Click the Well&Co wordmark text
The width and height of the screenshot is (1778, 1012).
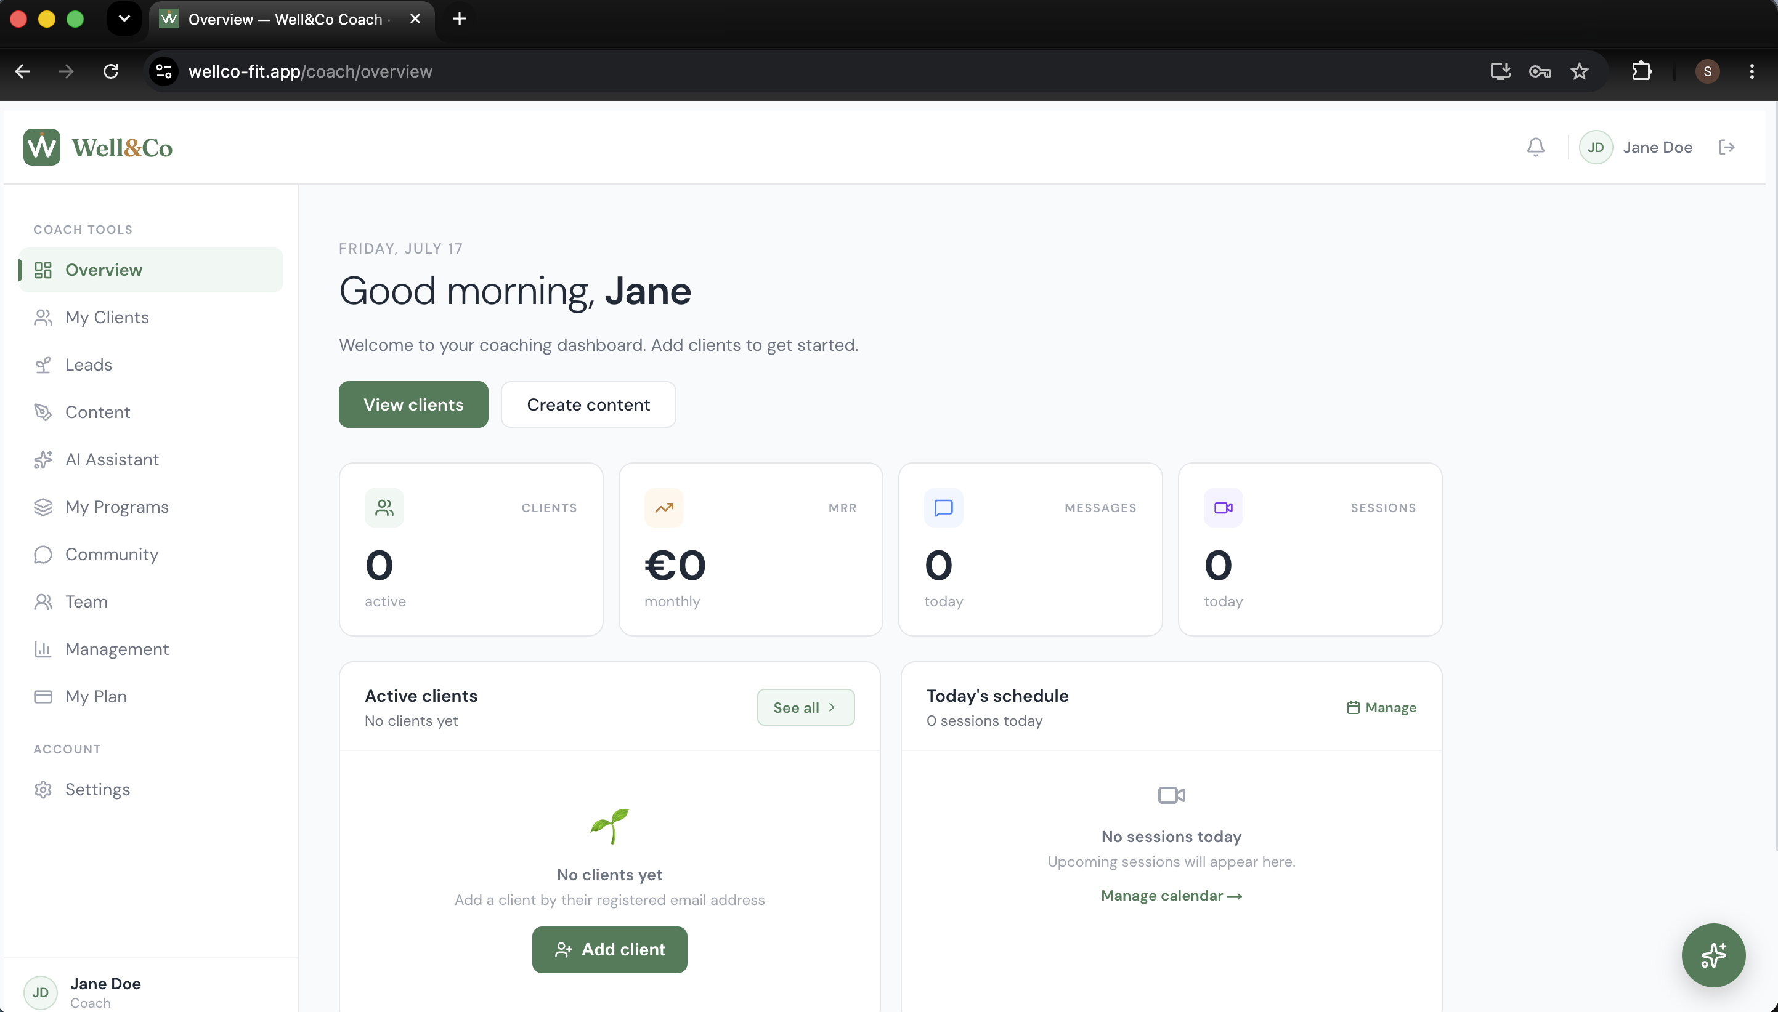[x=123, y=147]
